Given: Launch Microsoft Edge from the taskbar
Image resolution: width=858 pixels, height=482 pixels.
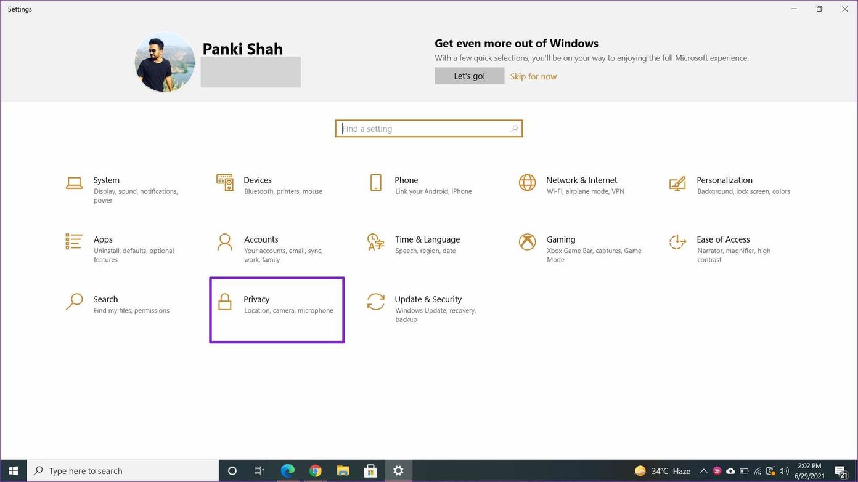Looking at the screenshot, I should tap(288, 471).
